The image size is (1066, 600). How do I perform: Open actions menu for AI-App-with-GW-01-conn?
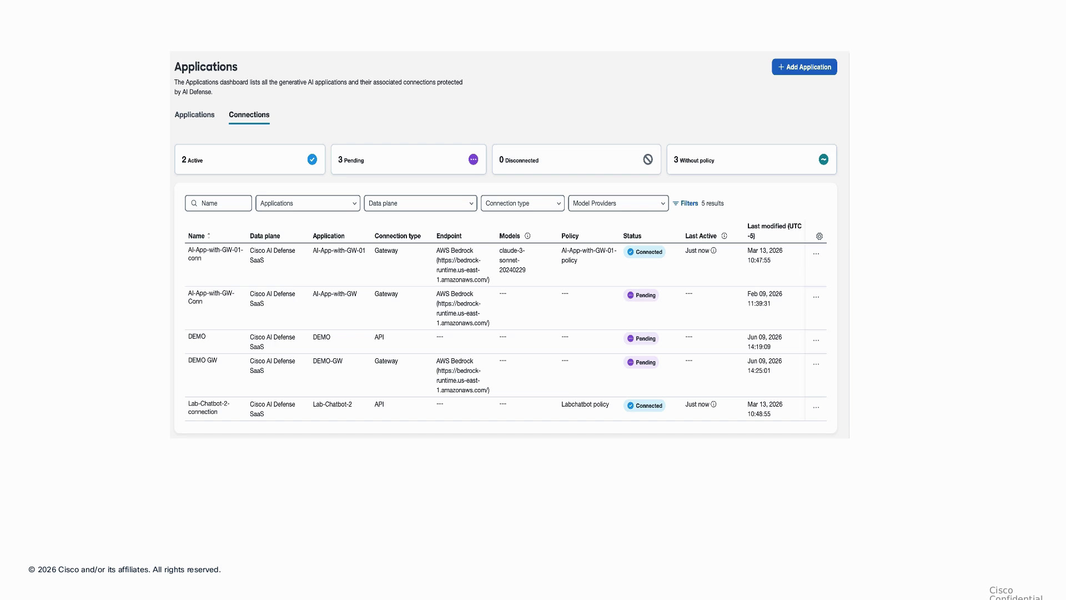coord(816,254)
